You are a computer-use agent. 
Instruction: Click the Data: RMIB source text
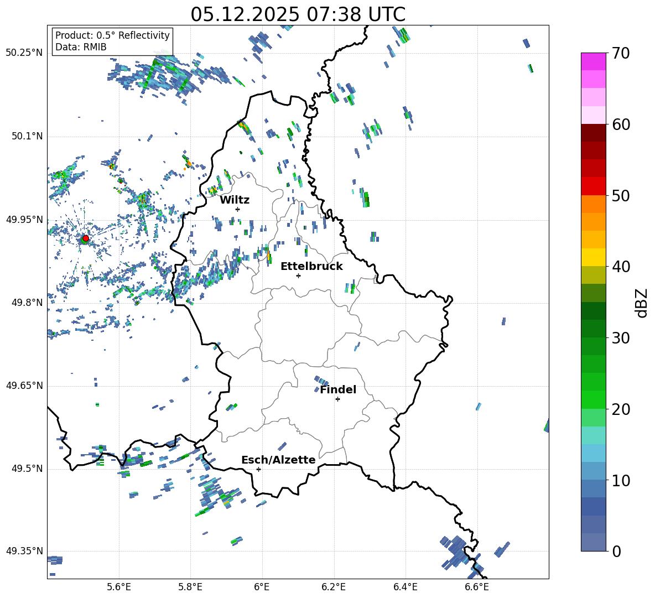pyautogui.click(x=81, y=47)
